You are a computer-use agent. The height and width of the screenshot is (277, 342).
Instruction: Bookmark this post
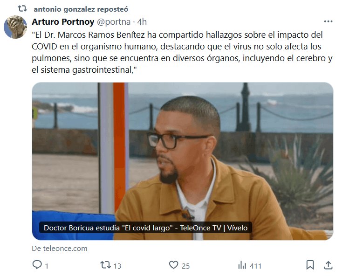coord(310,265)
